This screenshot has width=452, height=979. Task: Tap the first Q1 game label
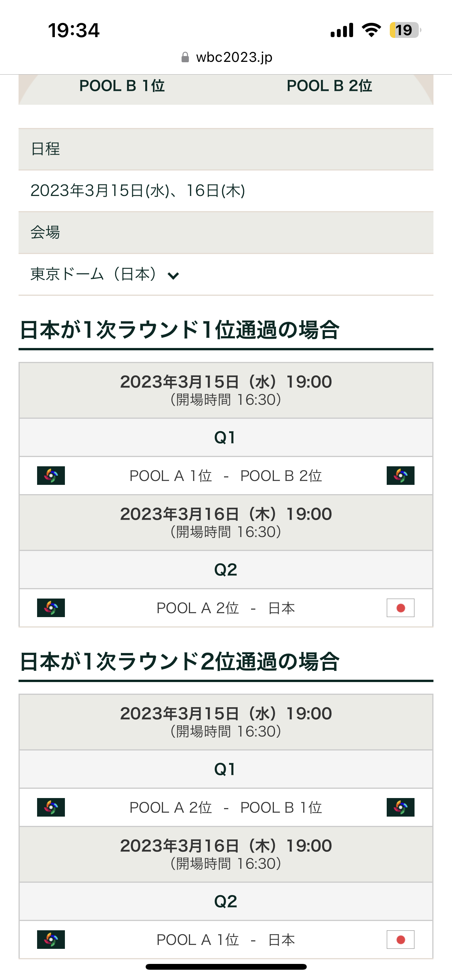pyautogui.click(x=225, y=438)
